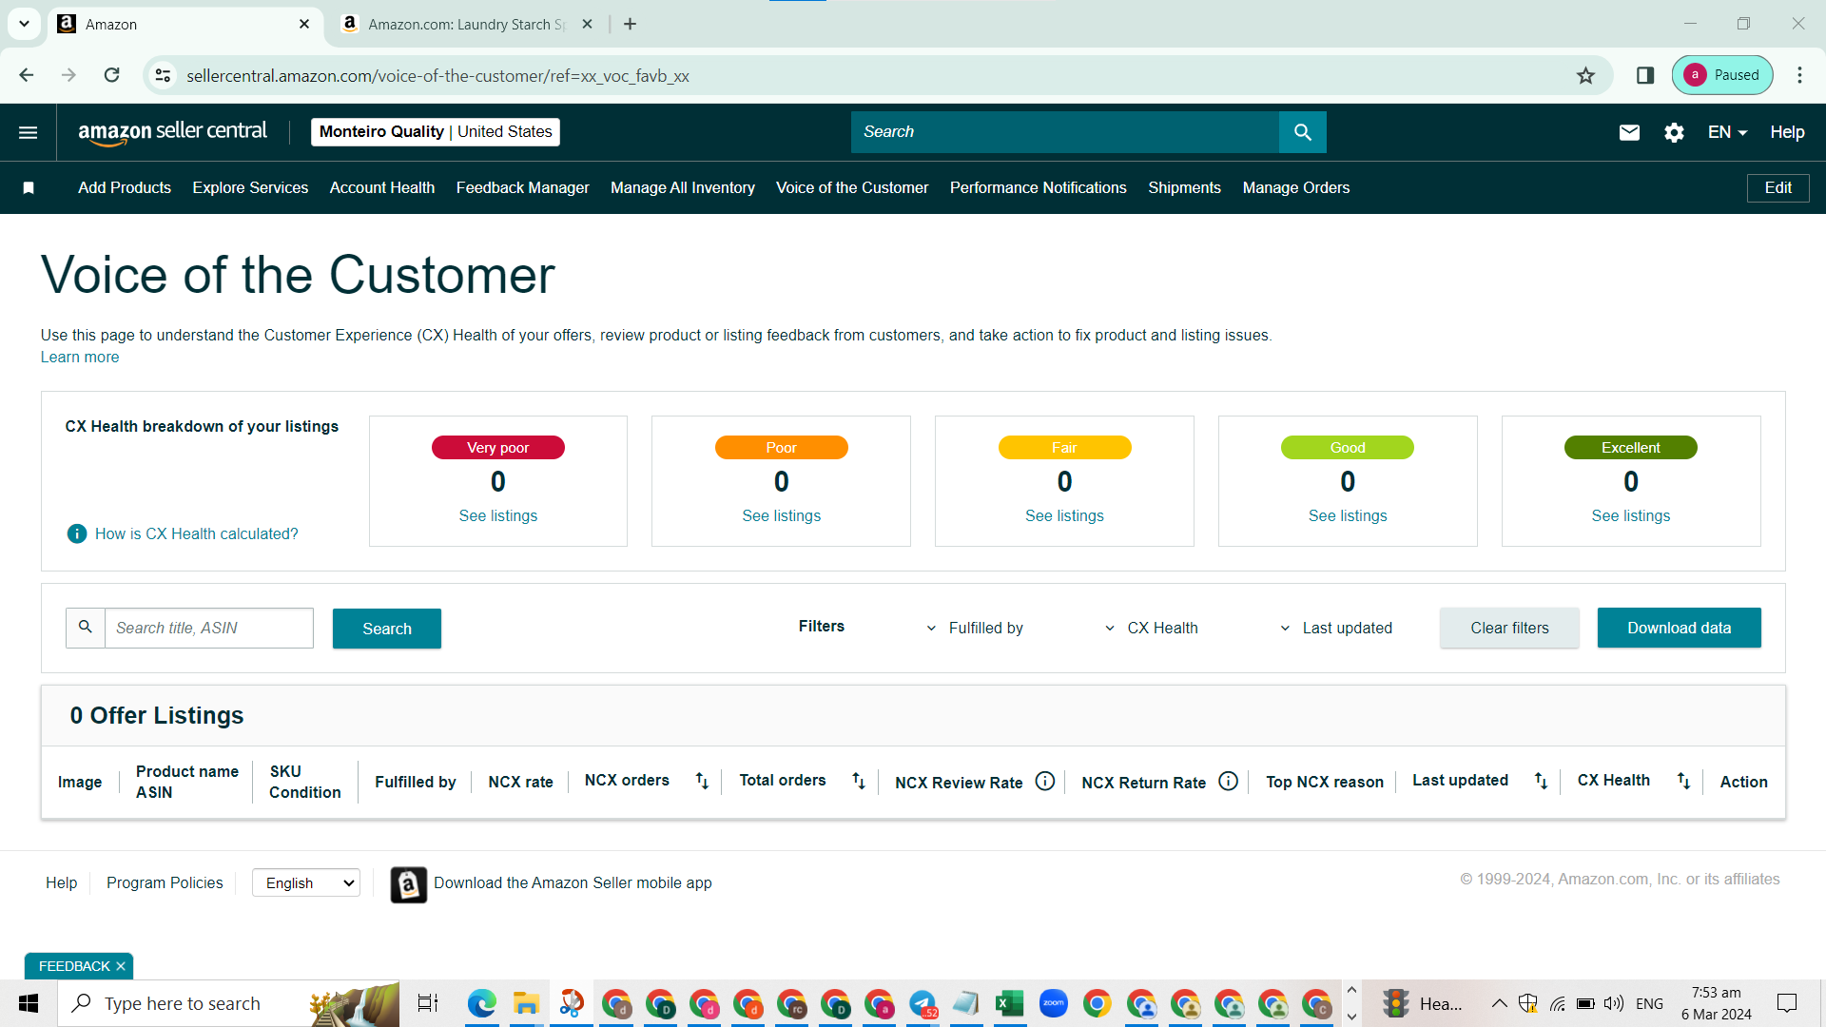Expand the Last updated filter dropdown
This screenshot has width=1826, height=1027.
pos(1335,629)
